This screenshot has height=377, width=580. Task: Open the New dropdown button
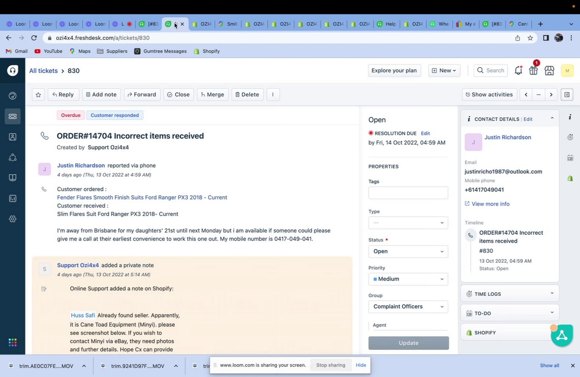click(x=444, y=70)
